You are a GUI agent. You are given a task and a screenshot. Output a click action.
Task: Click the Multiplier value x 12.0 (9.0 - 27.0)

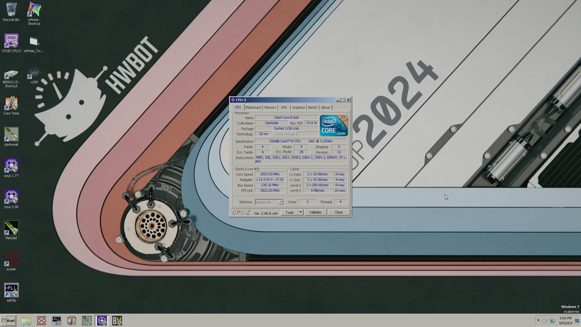point(270,180)
